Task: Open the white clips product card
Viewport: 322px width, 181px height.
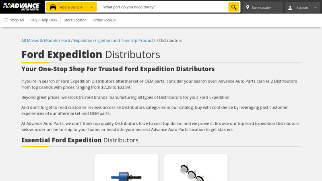Action: 196,168
